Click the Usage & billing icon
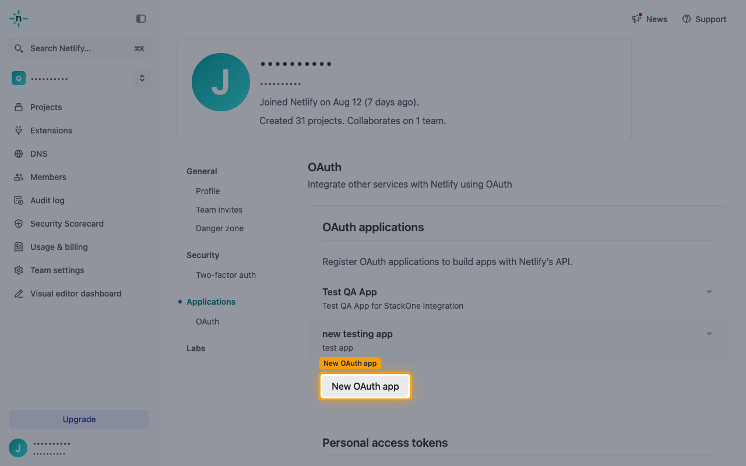Image resolution: width=746 pixels, height=466 pixels. coord(19,247)
